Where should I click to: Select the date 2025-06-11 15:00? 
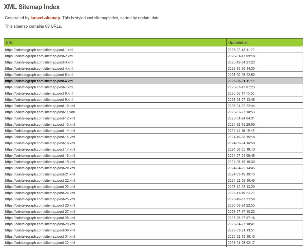pyautogui.click(x=241, y=93)
